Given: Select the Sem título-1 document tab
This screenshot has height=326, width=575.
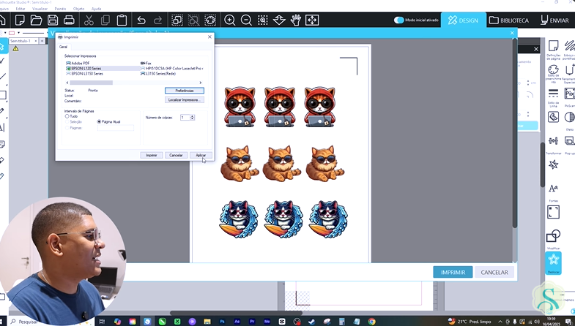Looking at the screenshot, I should 21,41.
